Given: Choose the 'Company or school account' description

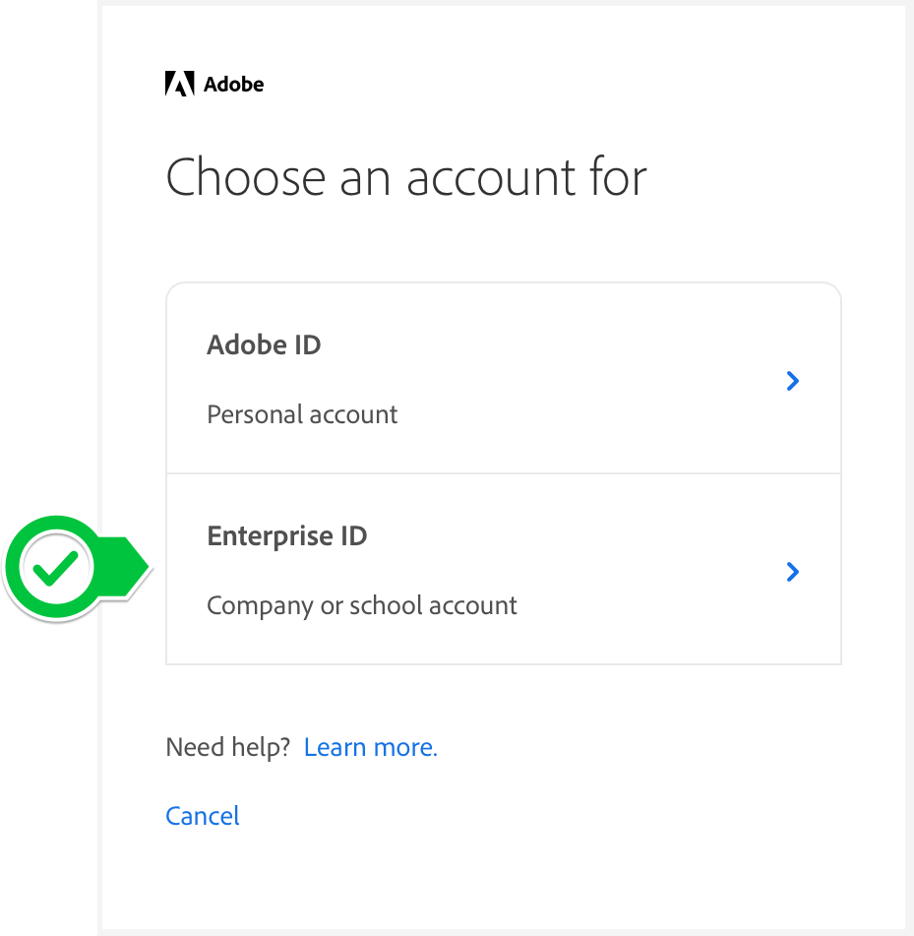Looking at the screenshot, I should click(x=361, y=606).
